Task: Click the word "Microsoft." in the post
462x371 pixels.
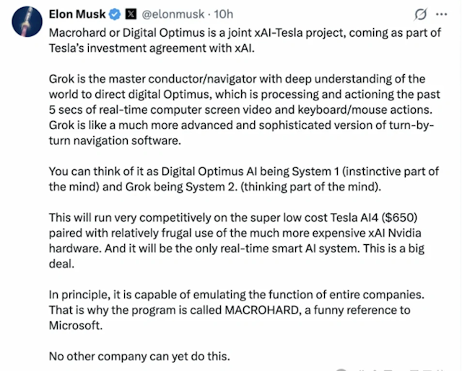Action: [78, 326]
